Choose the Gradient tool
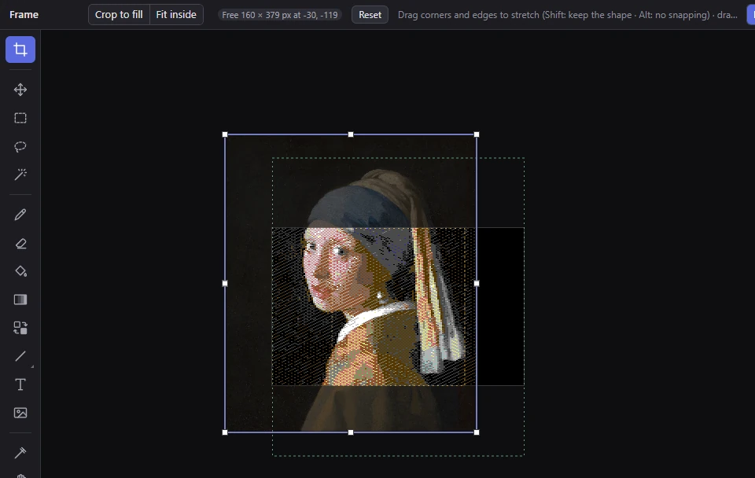Screen dimensions: 755x478 coord(20,300)
